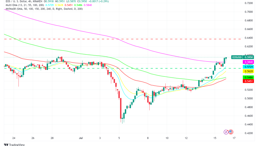Click the H0.5951 high value in header
This screenshot has width=257, height=146.
coord(60,1)
